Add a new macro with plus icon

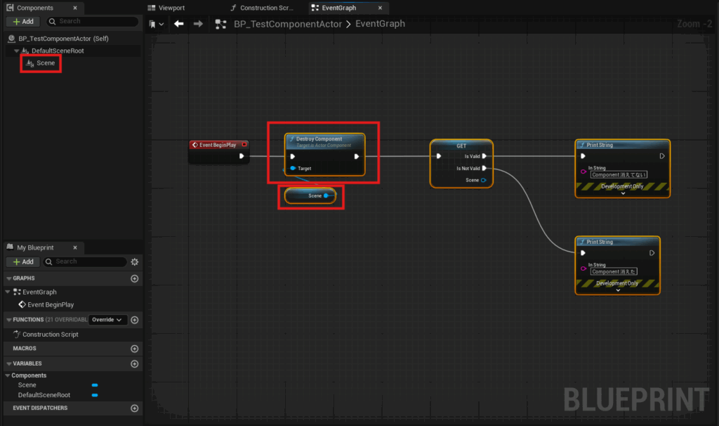coord(135,349)
